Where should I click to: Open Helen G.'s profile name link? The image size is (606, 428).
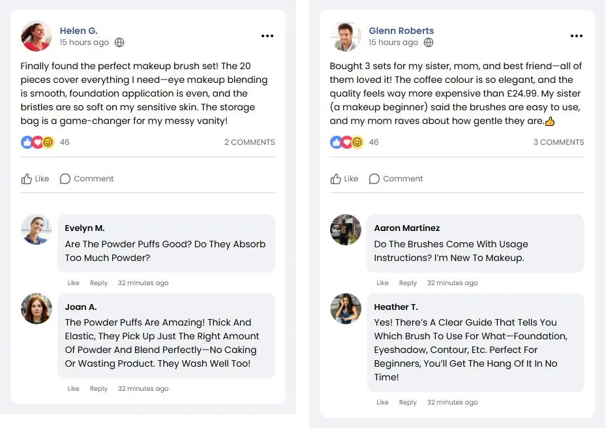78,31
